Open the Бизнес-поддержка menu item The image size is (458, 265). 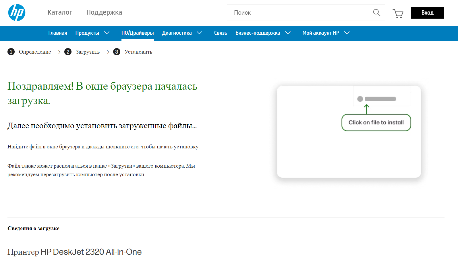coord(258,33)
